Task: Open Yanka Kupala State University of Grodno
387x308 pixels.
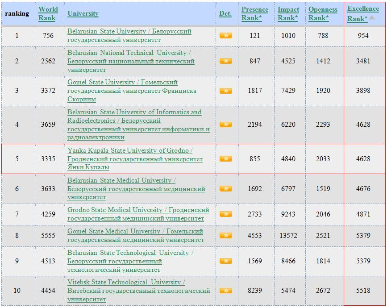Action: (135, 159)
